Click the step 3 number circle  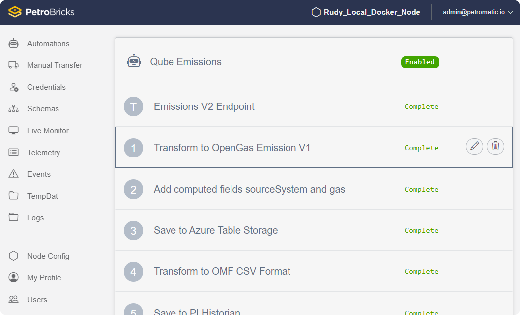click(134, 230)
